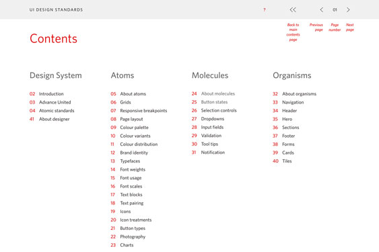Open the Input fields entry
This screenshot has height=252, width=379.
[207, 127]
